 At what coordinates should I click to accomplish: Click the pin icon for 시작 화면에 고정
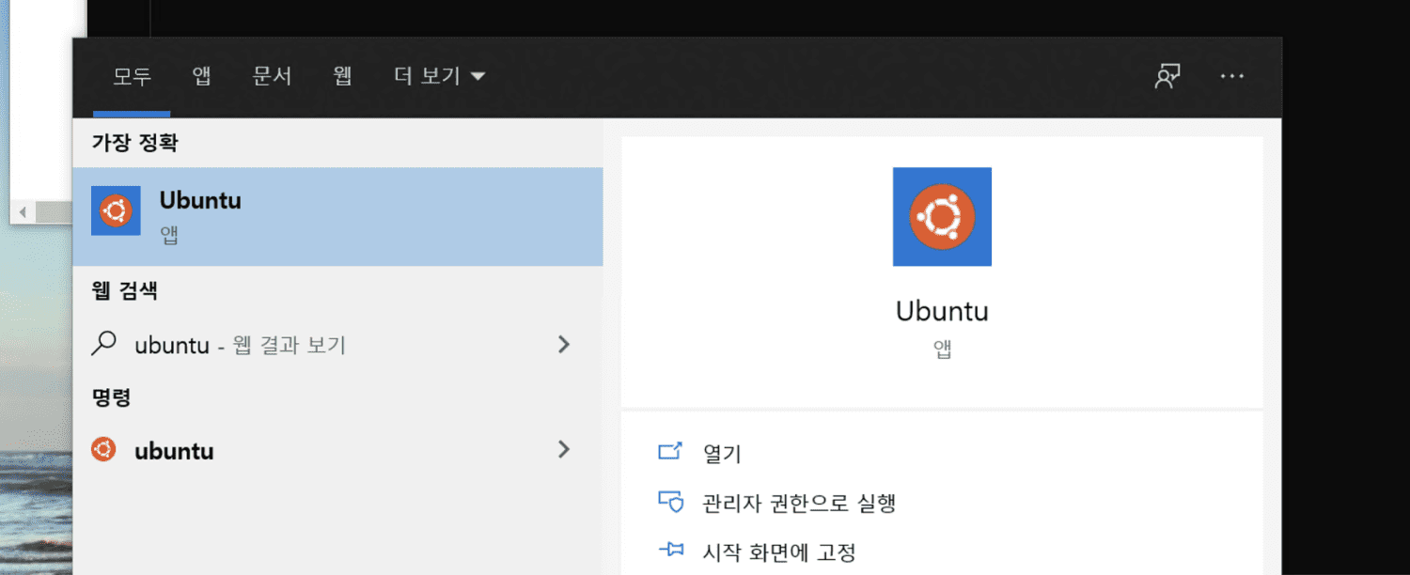point(669,551)
